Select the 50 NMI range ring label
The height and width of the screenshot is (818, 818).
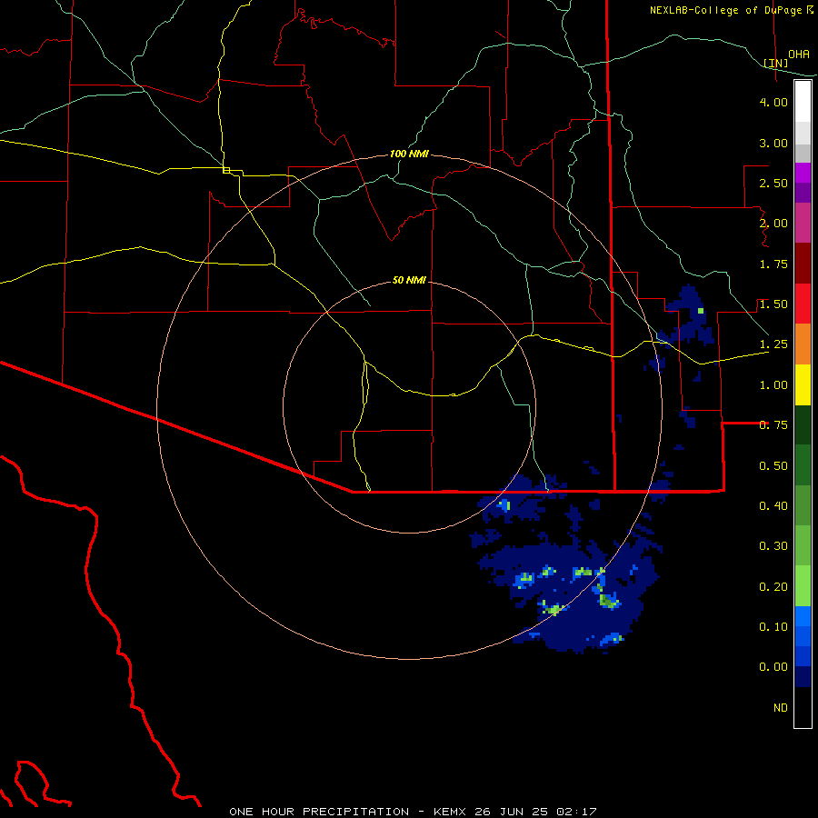[x=409, y=280]
